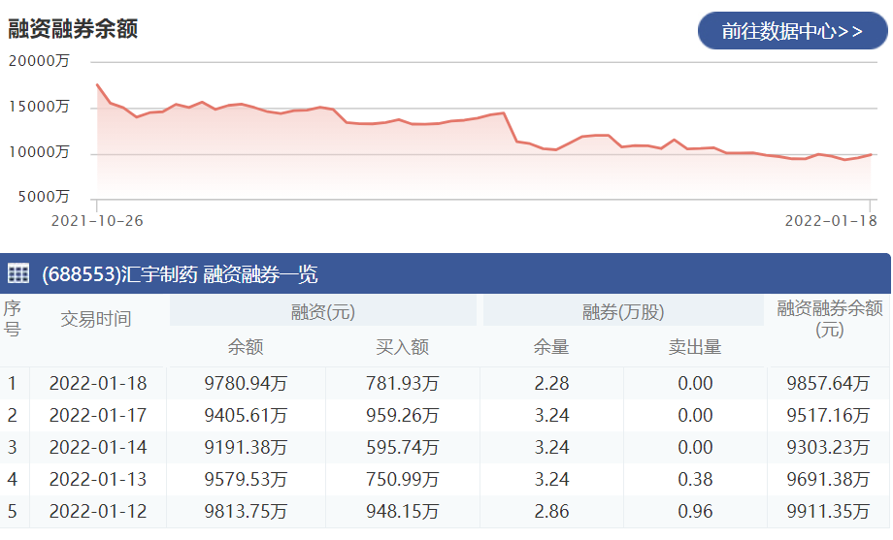893x540 pixels.
Task: Click the 2.28 余量 value
Action: point(551,384)
